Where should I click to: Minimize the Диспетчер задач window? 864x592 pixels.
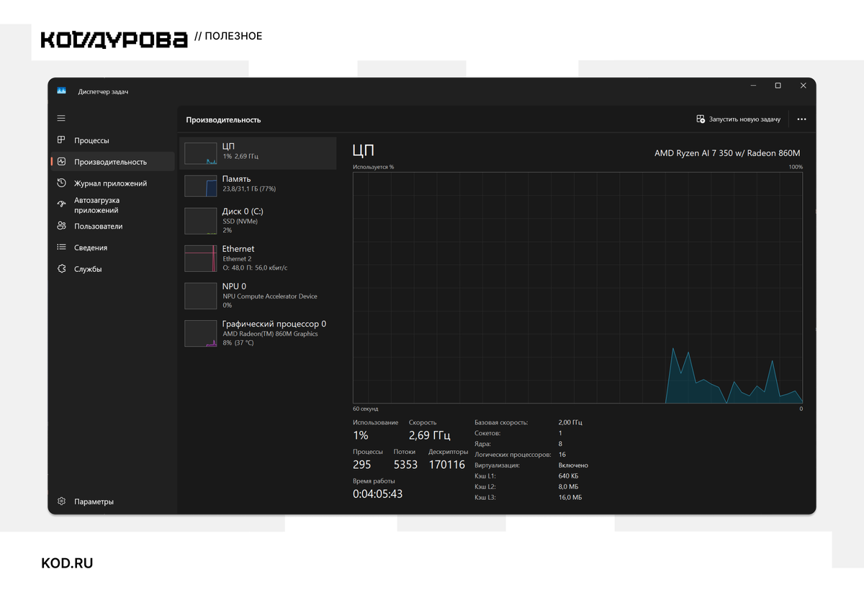click(x=753, y=86)
